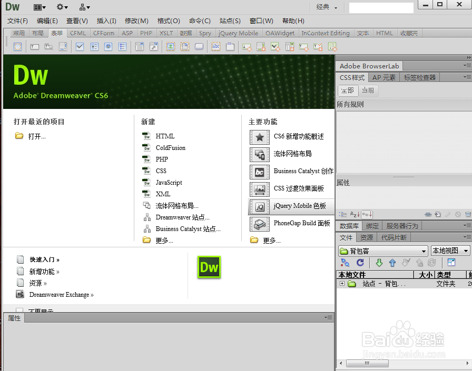The height and width of the screenshot is (371, 472).
Task: Insert a form Button element
Action: coord(199,47)
